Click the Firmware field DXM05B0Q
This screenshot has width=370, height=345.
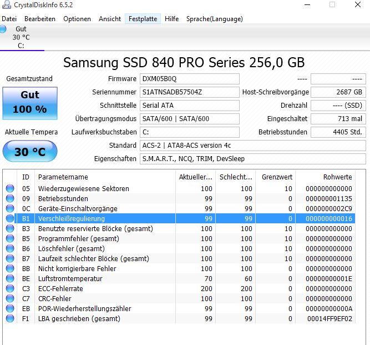pos(190,79)
